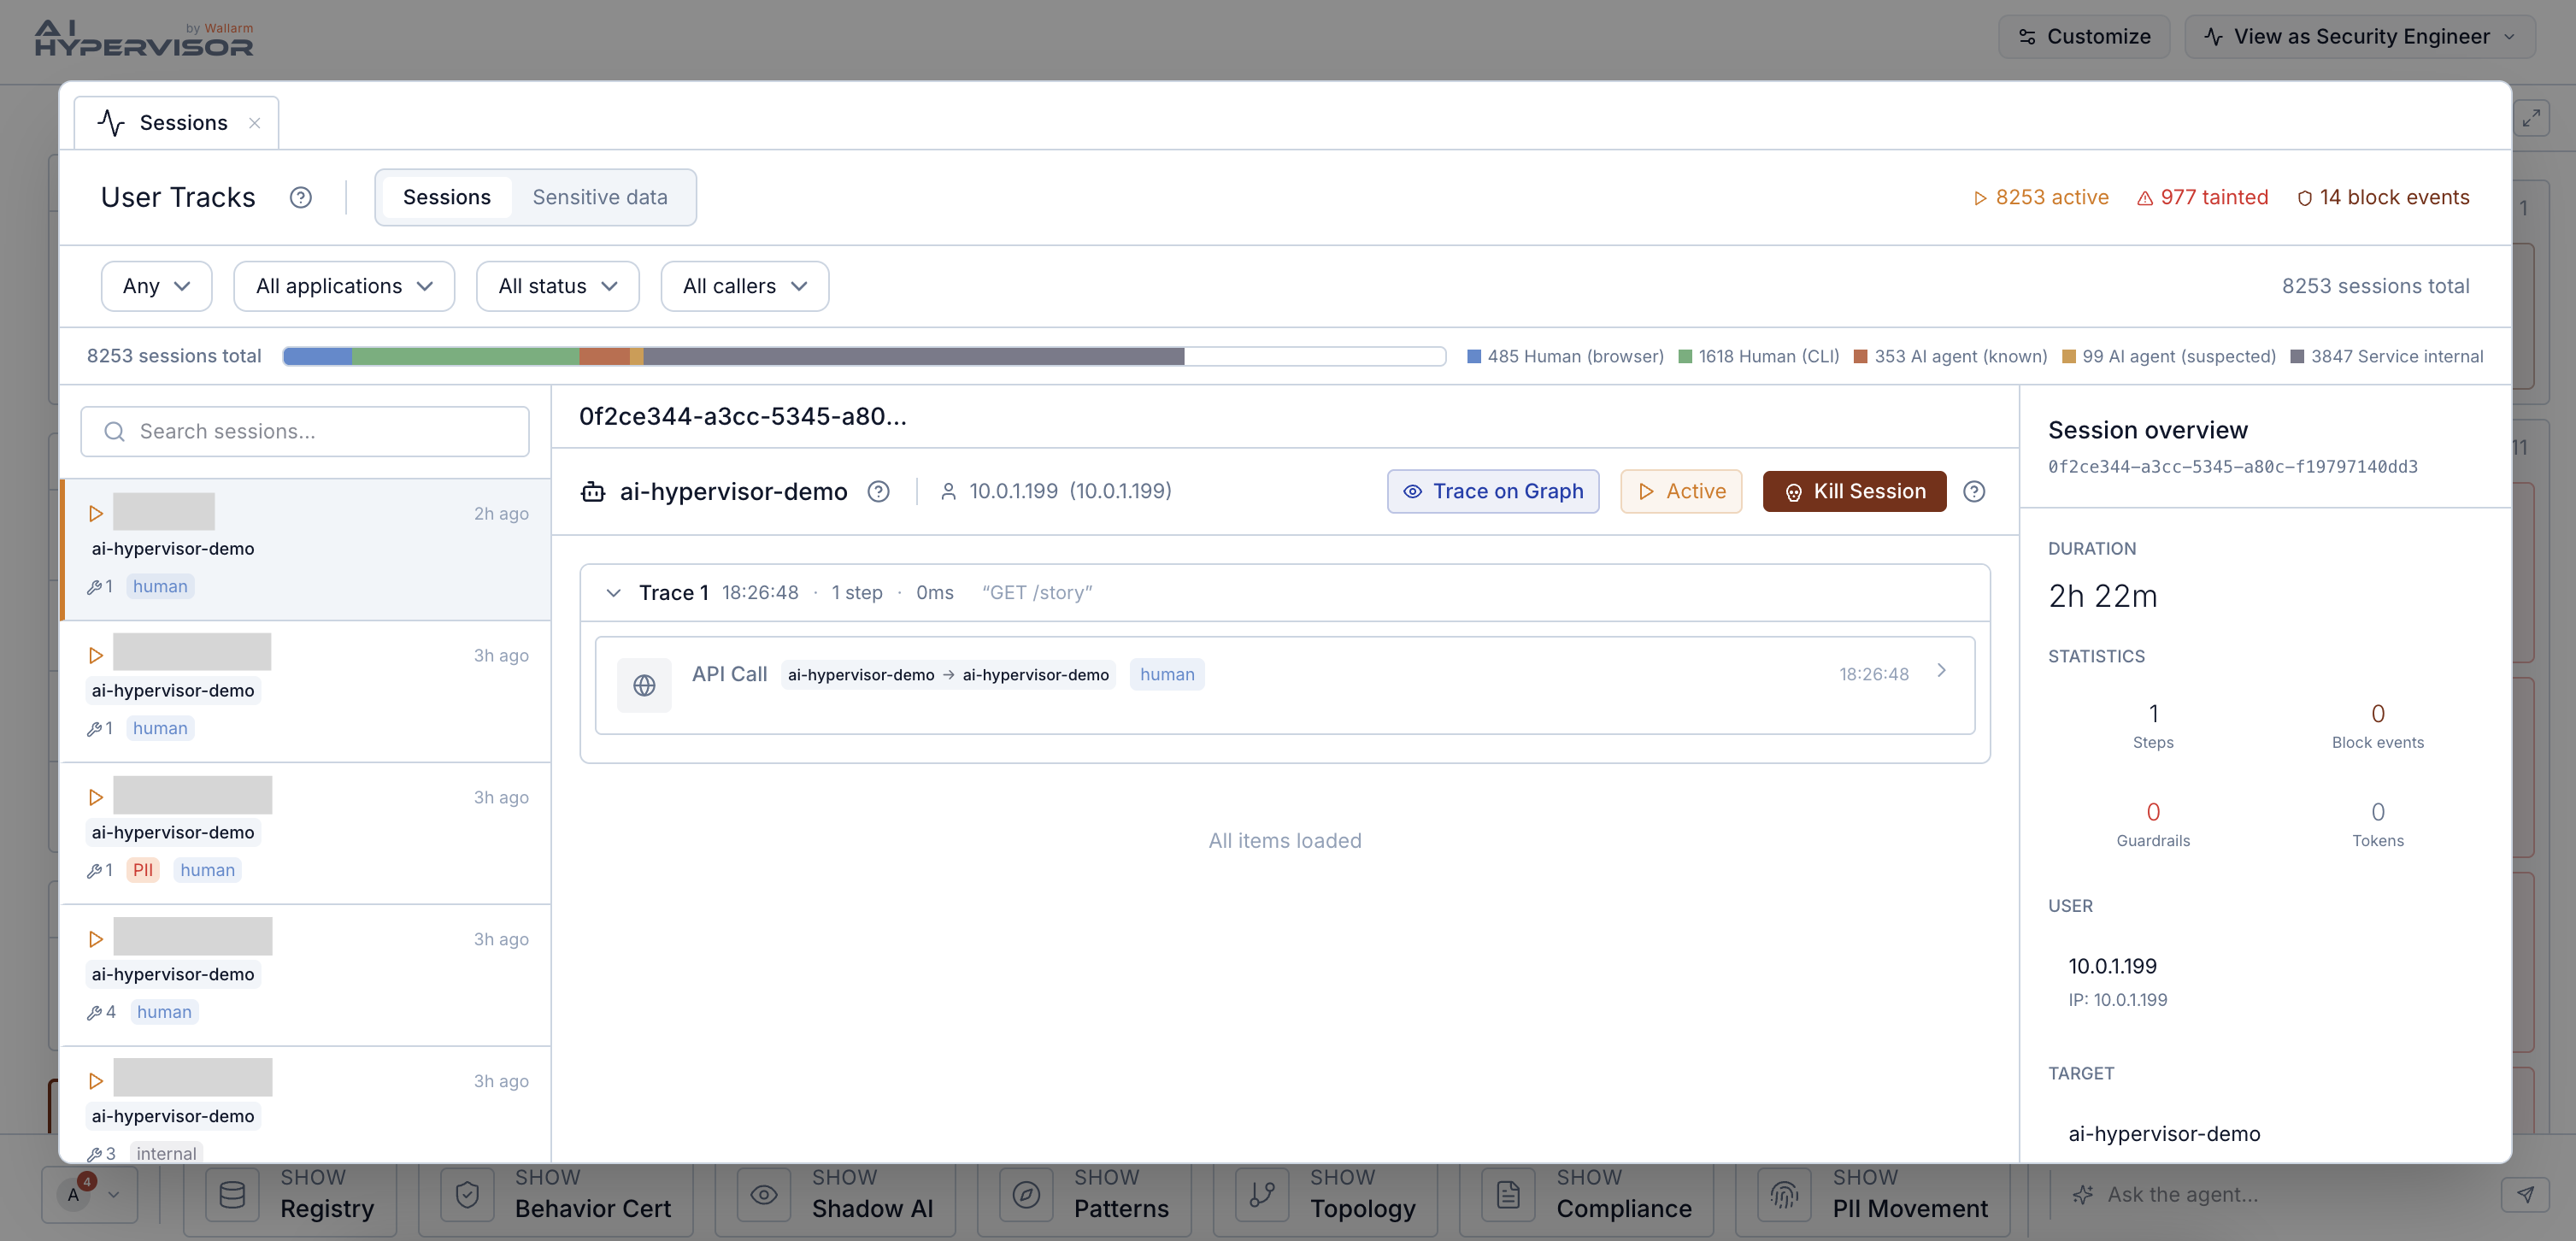
Task: Select the session from 2h ago
Action: [306, 549]
